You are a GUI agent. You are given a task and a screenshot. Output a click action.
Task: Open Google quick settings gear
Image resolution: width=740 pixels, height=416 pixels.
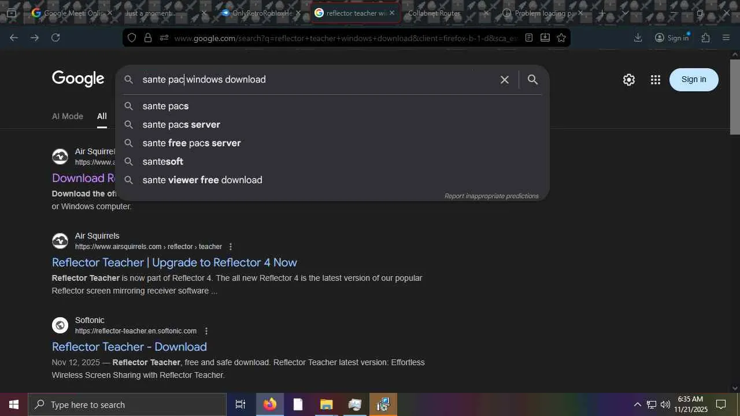pyautogui.click(x=629, y=80)
